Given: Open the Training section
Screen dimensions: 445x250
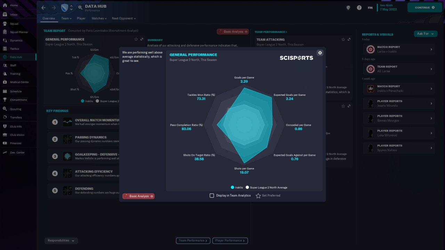Looking at the screenshot, I should [x=18, y=74].
